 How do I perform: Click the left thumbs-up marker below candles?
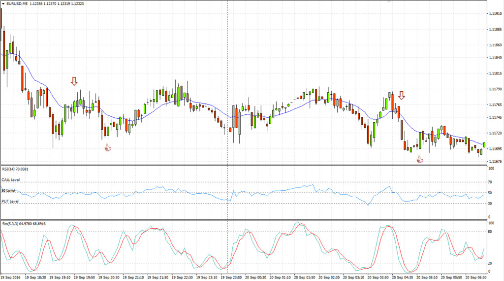pos(107,147)
